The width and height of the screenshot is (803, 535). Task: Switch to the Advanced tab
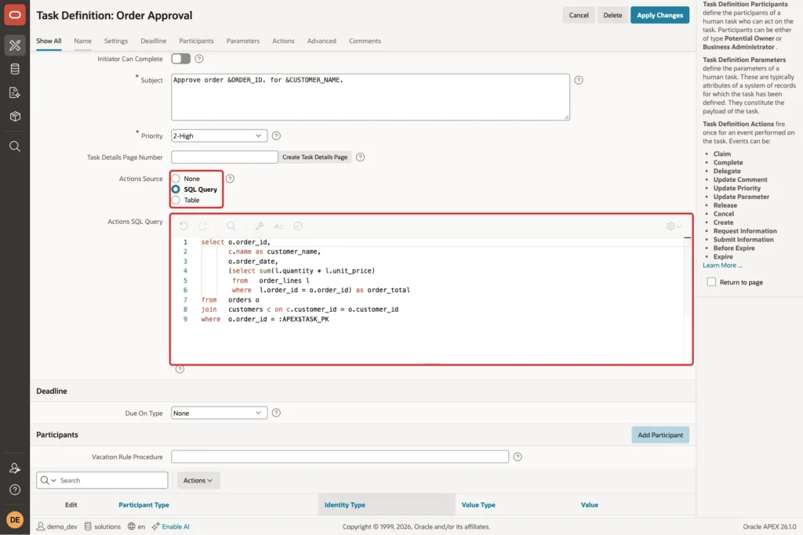[322, 41]
